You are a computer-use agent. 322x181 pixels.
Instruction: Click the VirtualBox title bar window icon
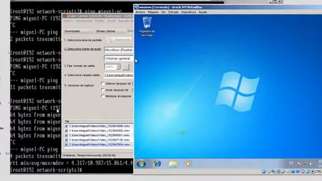coord(137,7)
